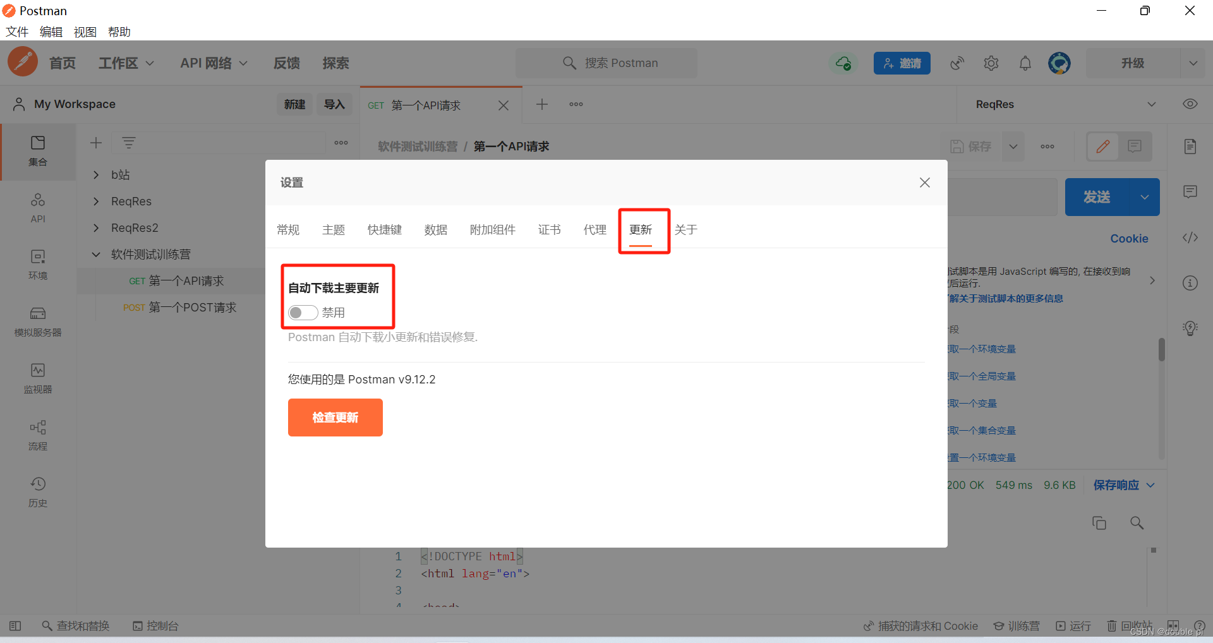Select 流程 in the left sidebar
Viewport: 1213px width, 643px height.
coord(38,435)
